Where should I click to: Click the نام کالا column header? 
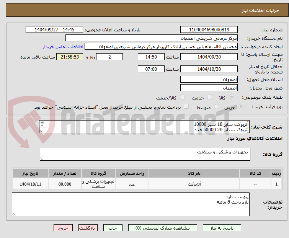194,173
